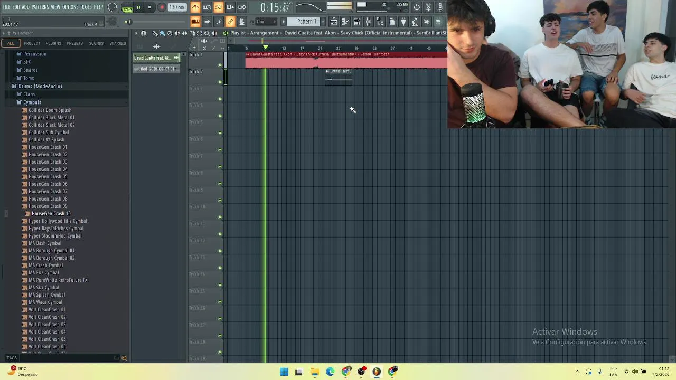676x380 pixels.
Task: Select the Playback speaker tool in Playlist
Action: (x=214, y=33)
